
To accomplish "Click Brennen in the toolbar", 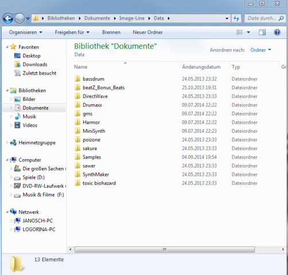I will pyautogui.click(x=111, y=32).
